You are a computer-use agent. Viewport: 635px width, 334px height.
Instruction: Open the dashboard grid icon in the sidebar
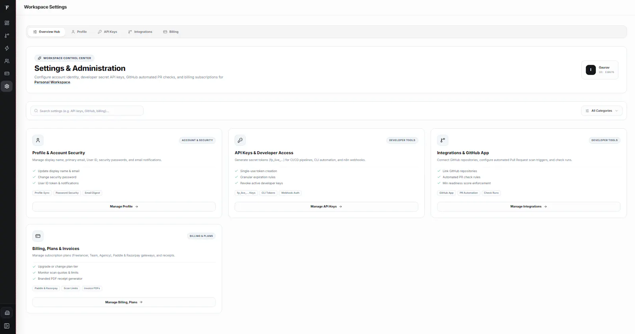coord(7,23)
